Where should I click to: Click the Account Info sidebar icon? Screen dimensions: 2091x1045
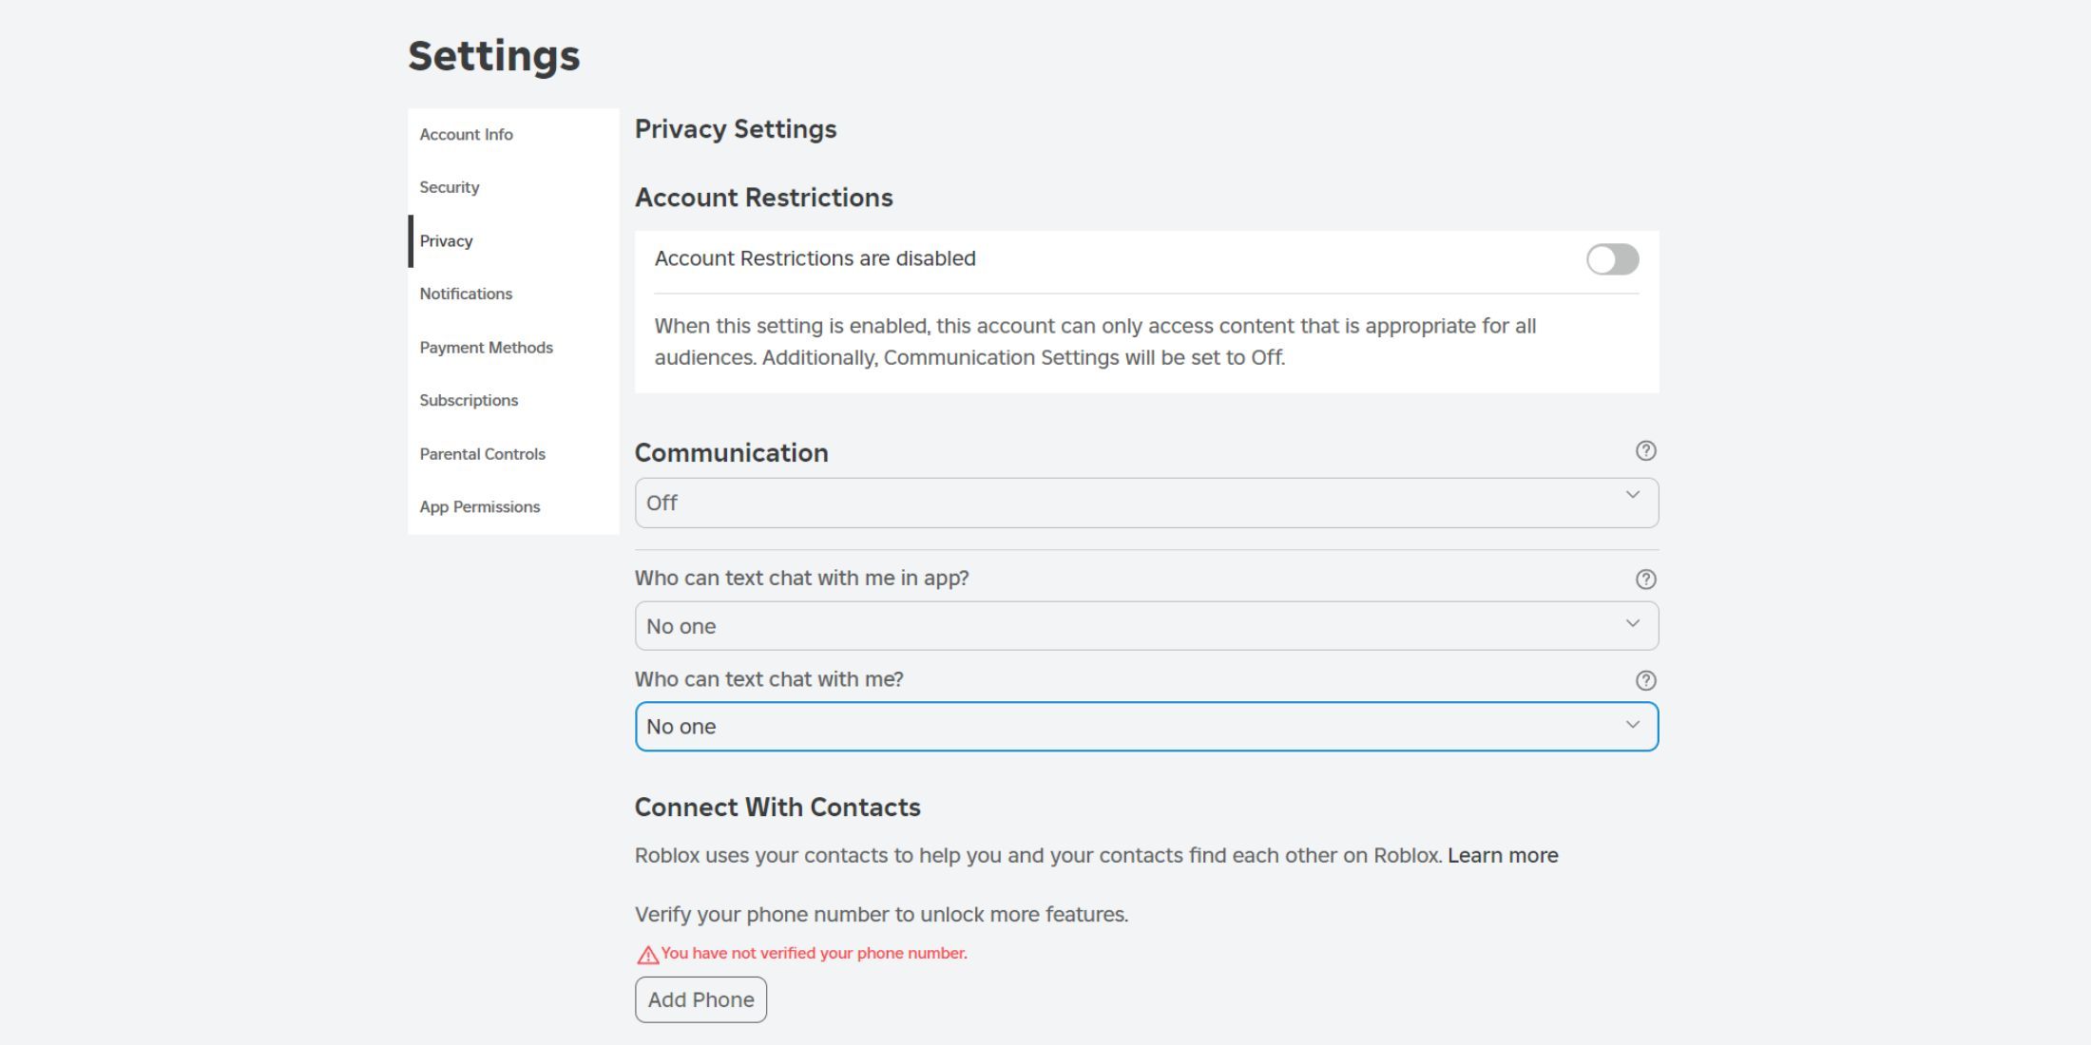(x=466, y=135)
